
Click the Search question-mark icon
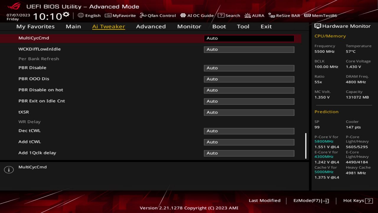221,15
